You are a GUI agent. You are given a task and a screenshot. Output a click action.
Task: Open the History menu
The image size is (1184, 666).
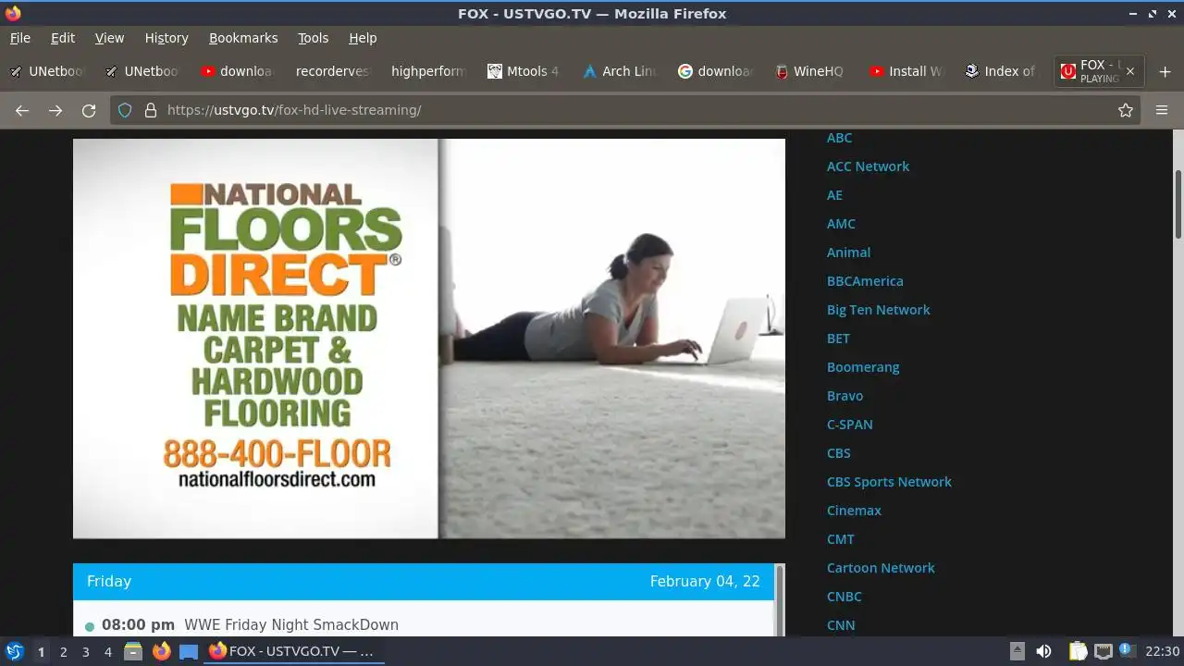tap(166, 38)
